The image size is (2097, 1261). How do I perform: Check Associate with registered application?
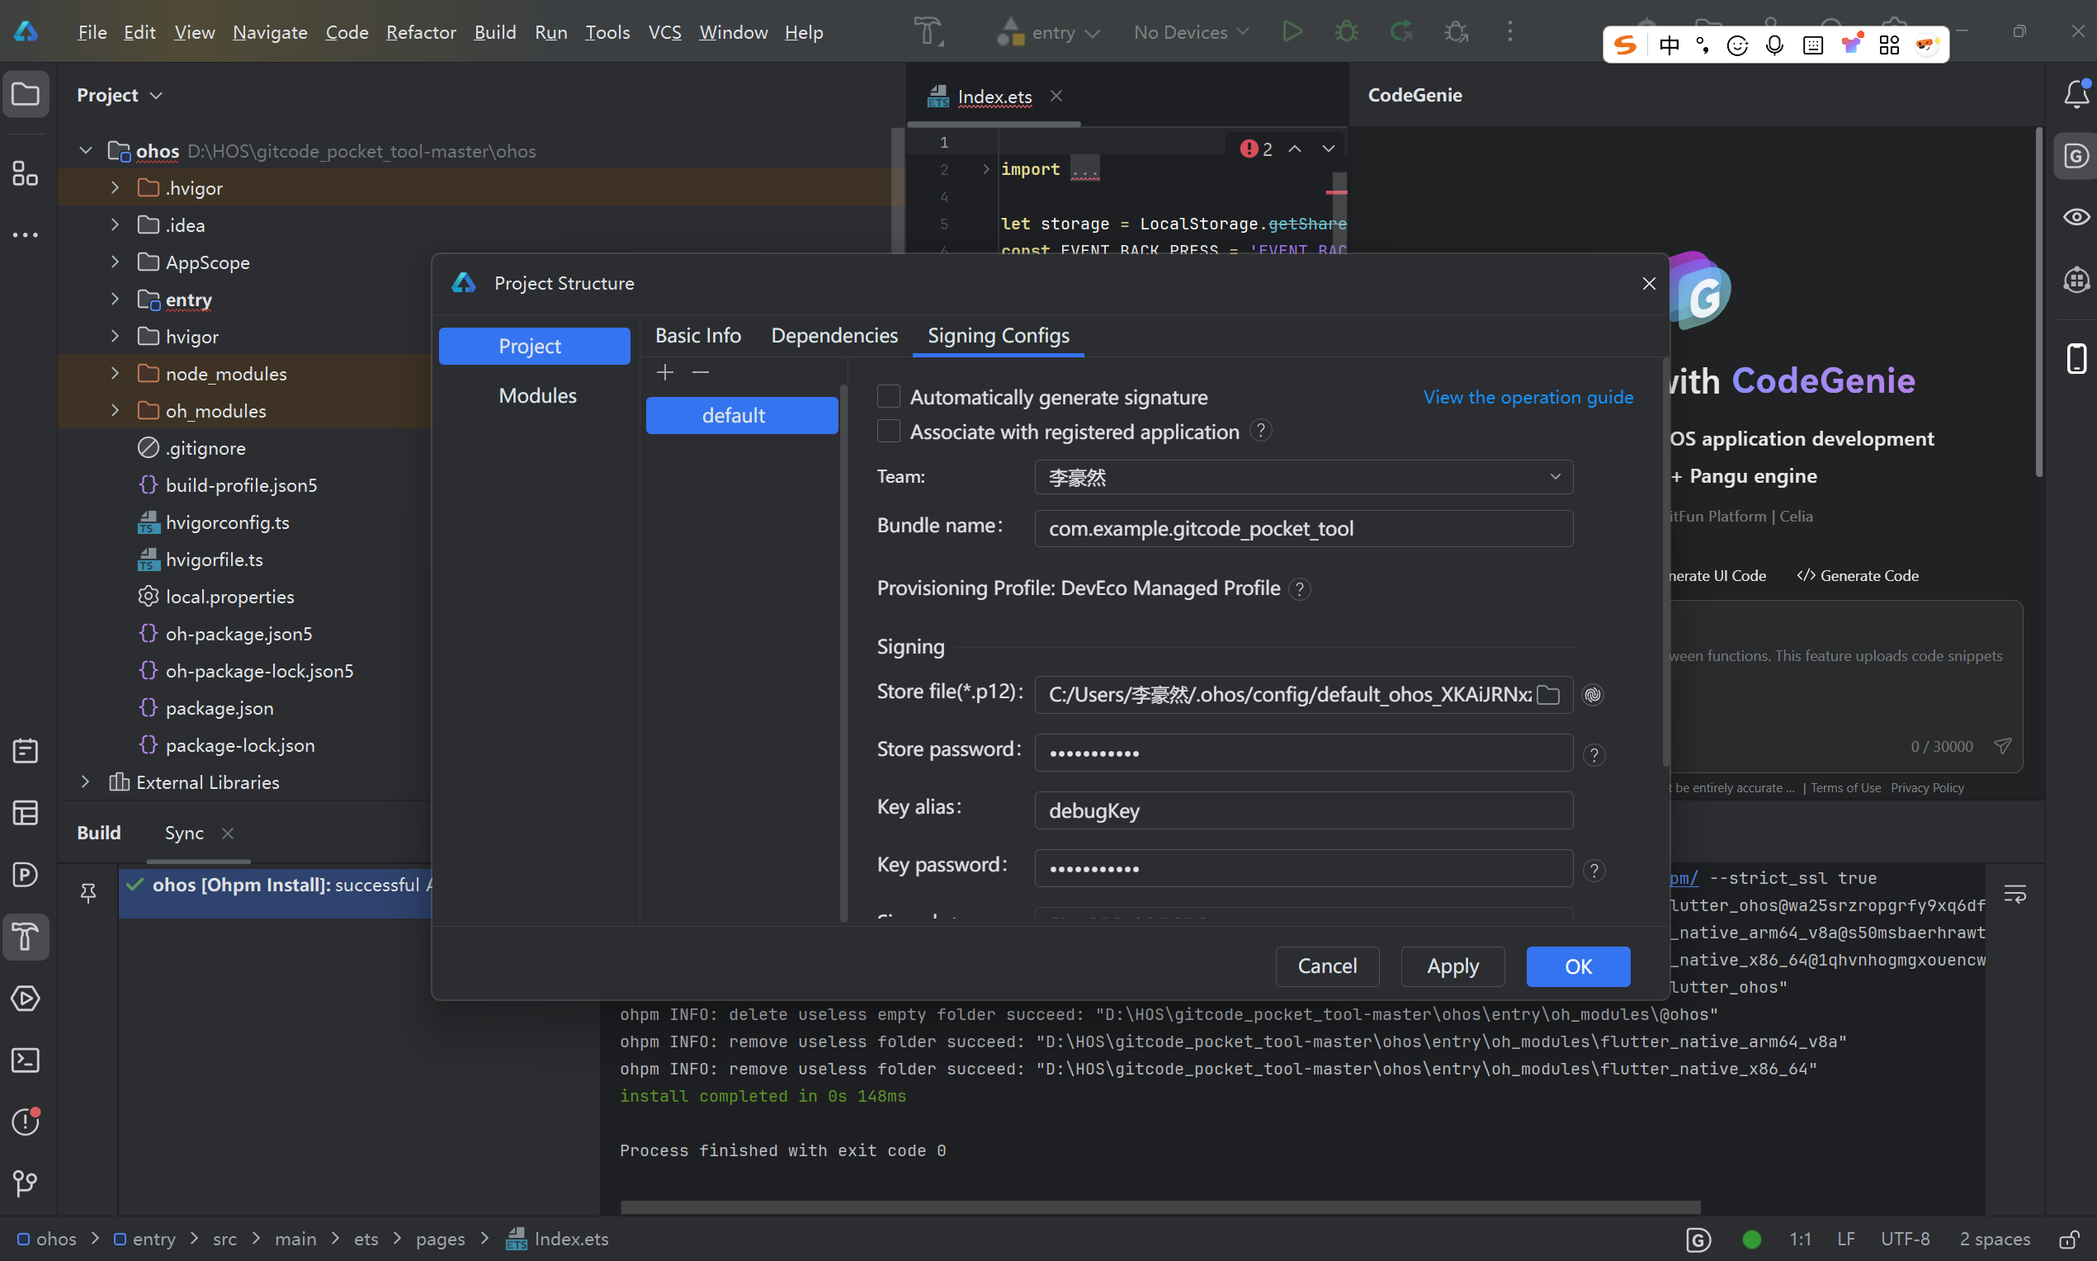(888, 431)
